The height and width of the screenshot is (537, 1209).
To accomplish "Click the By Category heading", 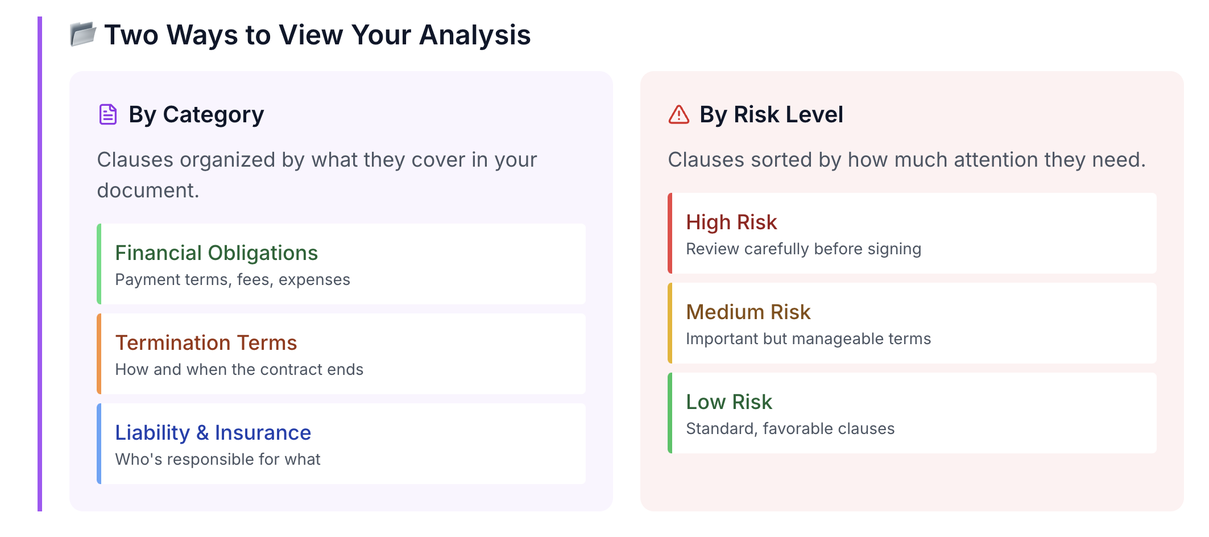I will 196,115.
